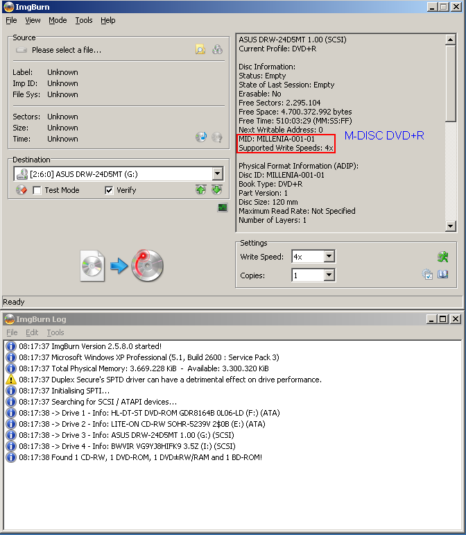Open the Help menu
This screenshot has width=466, height=535.
pos(108,21)
